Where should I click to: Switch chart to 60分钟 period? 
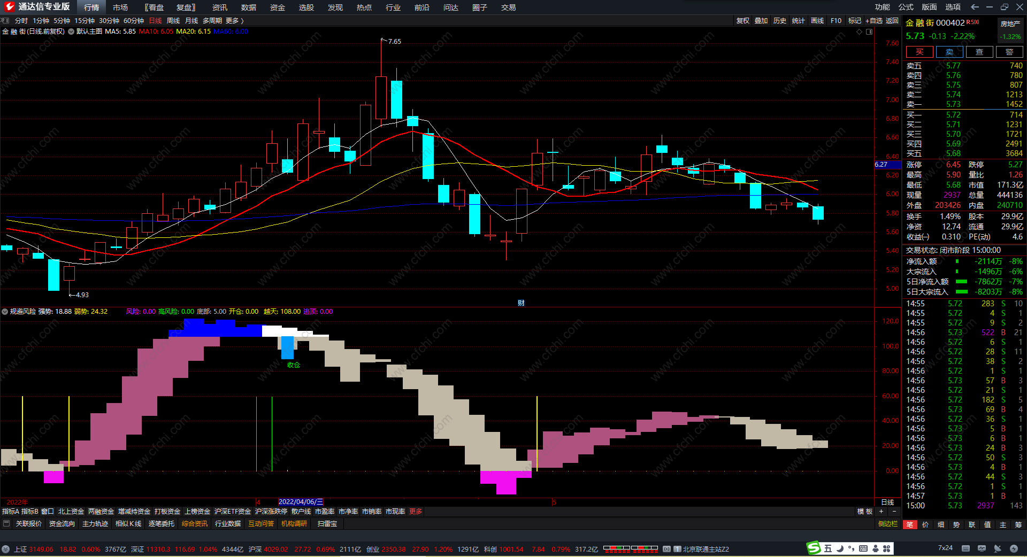tap(134, 21)
